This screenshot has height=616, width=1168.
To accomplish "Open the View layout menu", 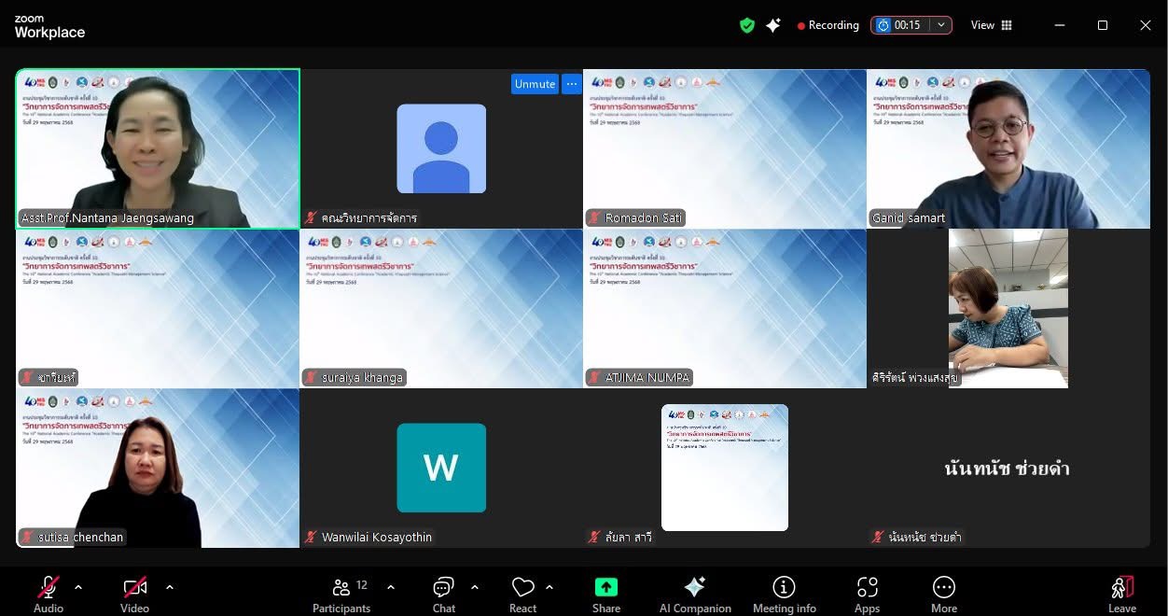I will pos(991,25).
